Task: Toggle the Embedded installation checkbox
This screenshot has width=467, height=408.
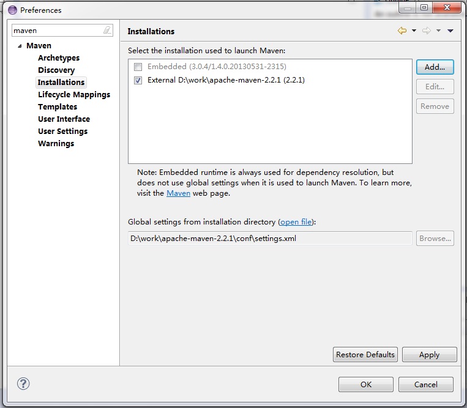Action: pyautogui.click(x=138, y=67)
